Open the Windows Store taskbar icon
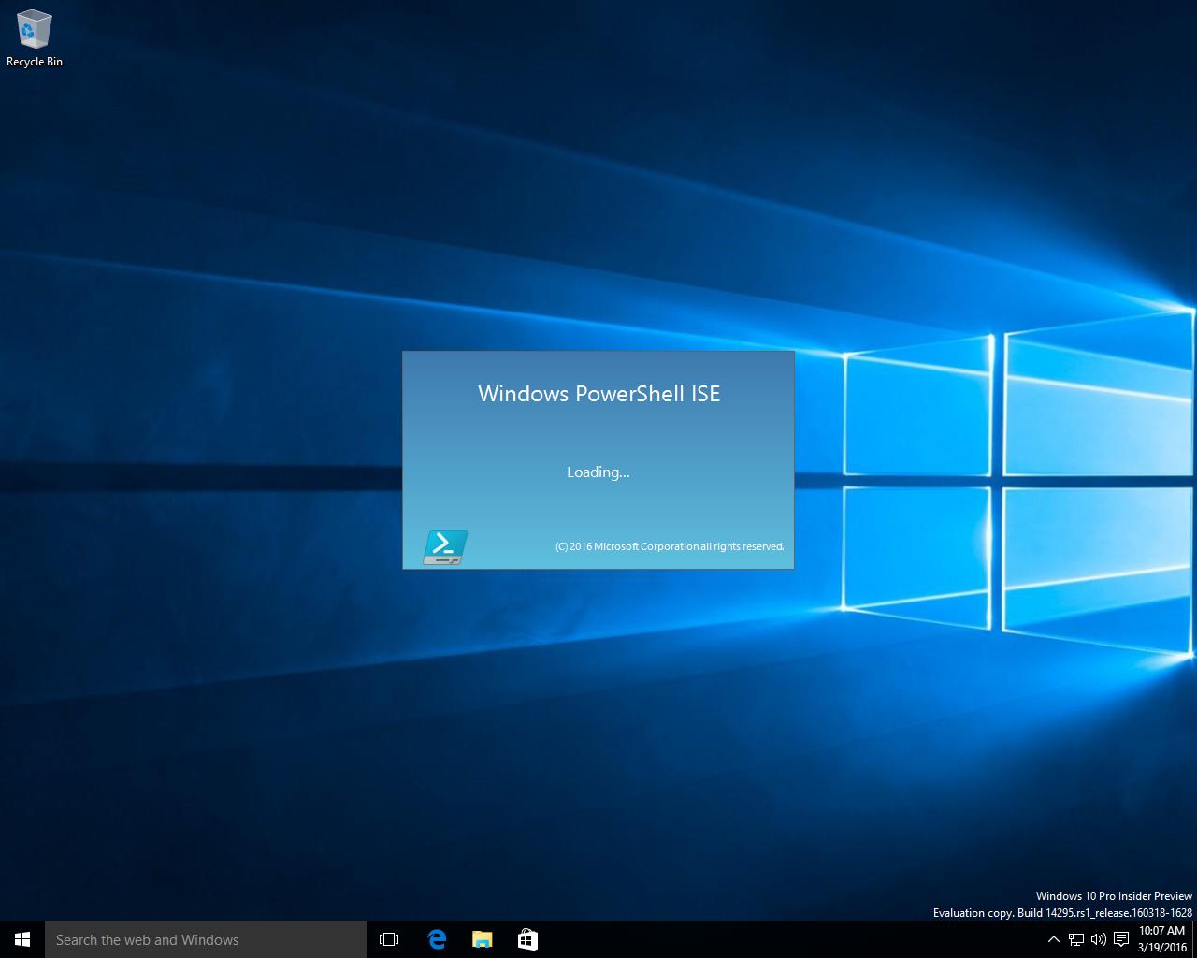 tap(527, 939)
